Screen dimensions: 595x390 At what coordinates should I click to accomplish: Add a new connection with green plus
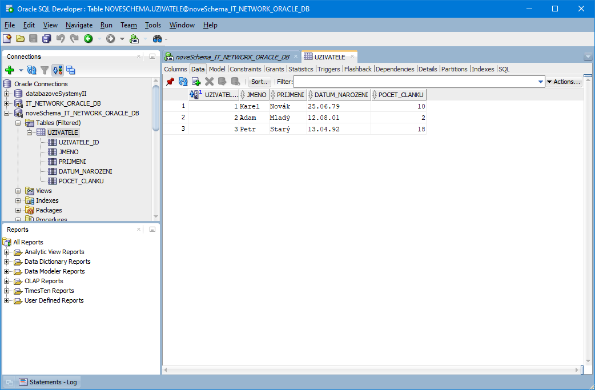tap(9, 70)
